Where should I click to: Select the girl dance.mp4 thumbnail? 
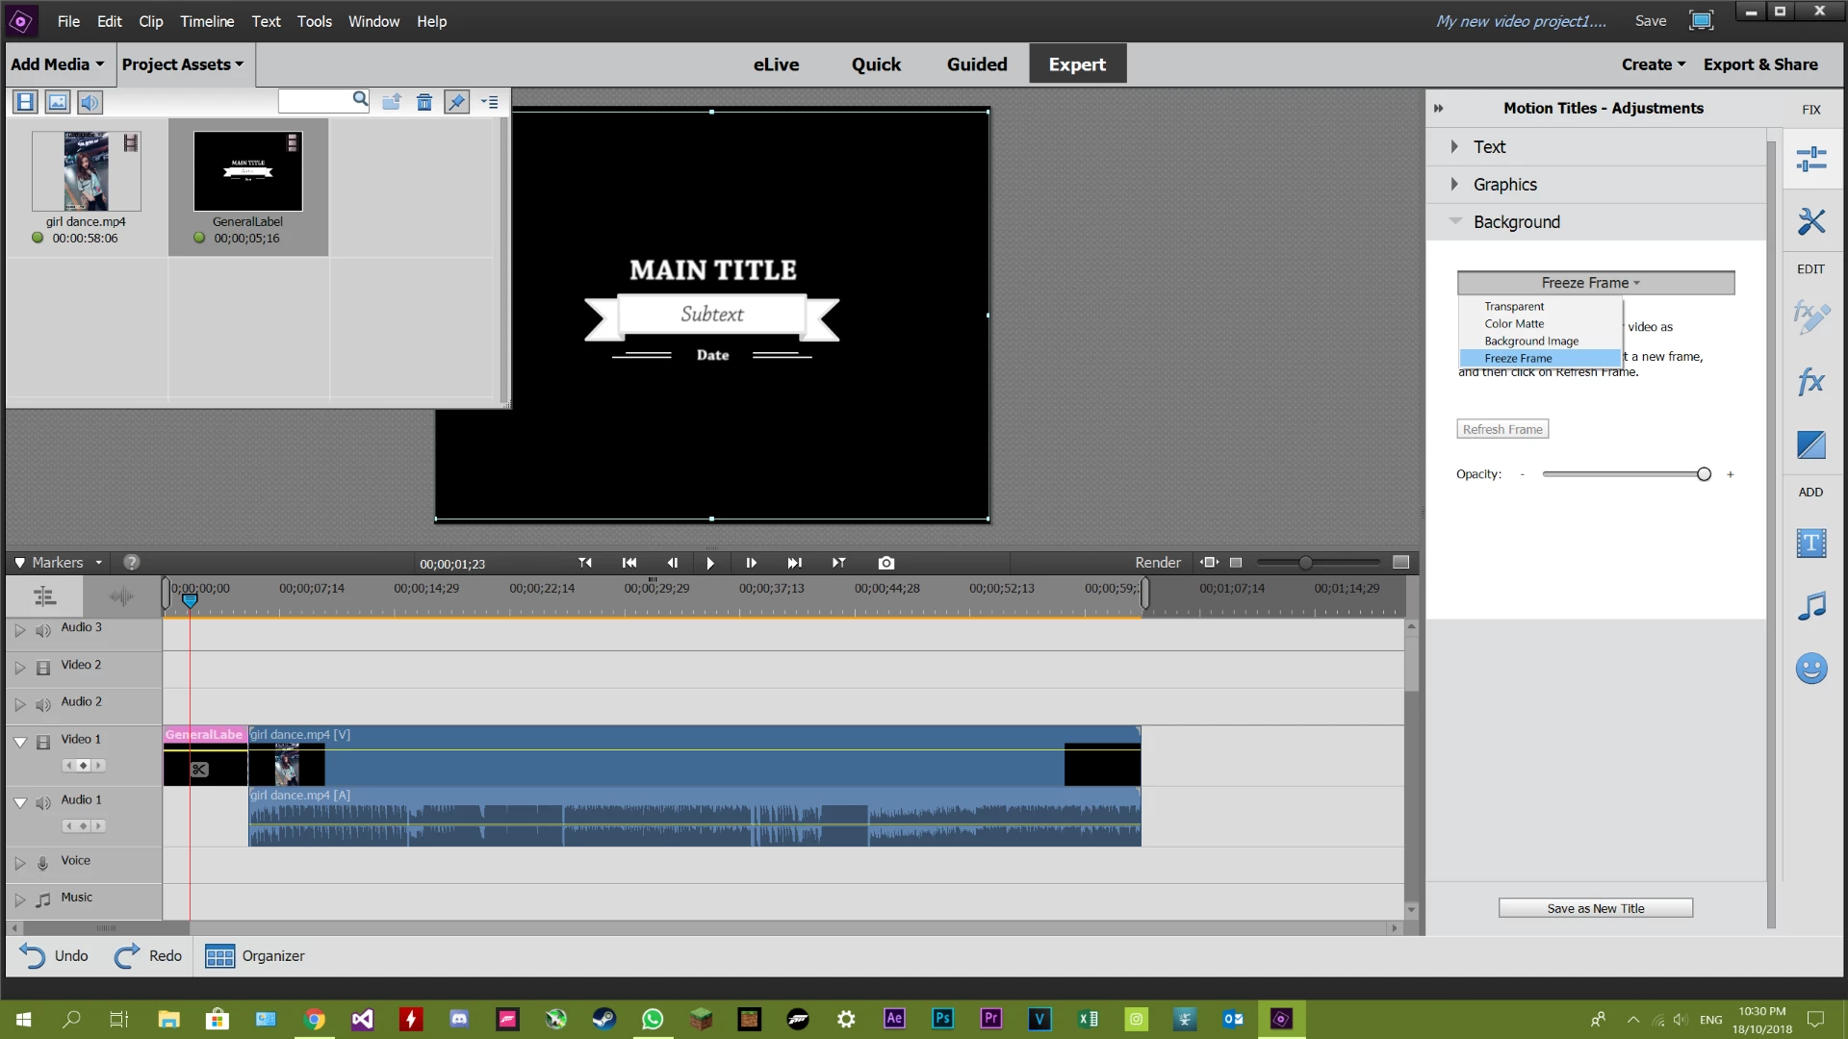(86, 171)
